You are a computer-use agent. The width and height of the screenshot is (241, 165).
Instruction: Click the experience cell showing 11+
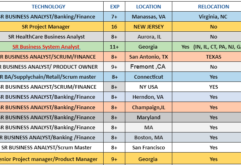(114, 47)
